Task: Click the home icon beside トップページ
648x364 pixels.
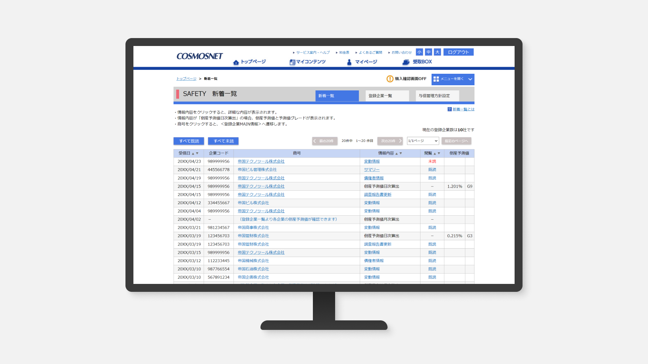Action: click(236, 62)
